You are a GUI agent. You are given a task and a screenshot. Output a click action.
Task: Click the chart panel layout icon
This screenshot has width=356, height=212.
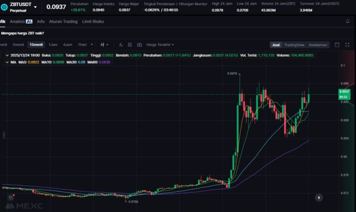click(x=337, y=45)
